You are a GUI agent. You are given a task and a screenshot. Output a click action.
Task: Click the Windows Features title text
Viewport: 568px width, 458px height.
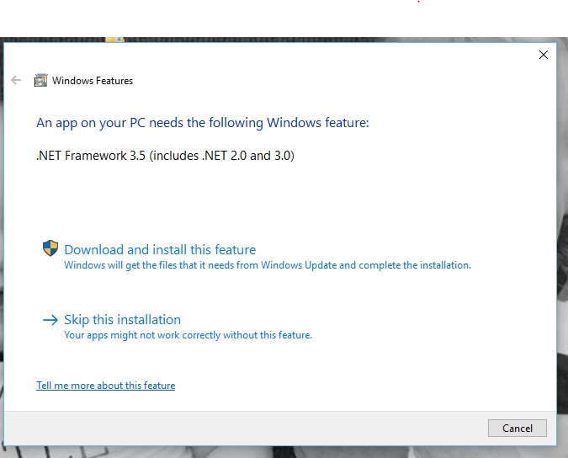pos(93,81)
